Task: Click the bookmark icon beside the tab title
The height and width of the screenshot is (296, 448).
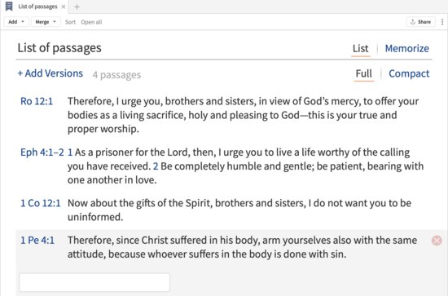Action: click(x=9, y=7)
